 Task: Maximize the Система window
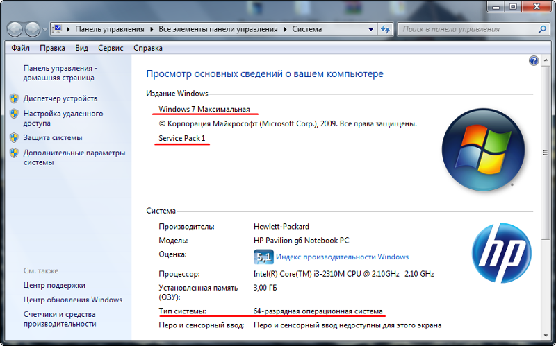(x=513, y=6)
